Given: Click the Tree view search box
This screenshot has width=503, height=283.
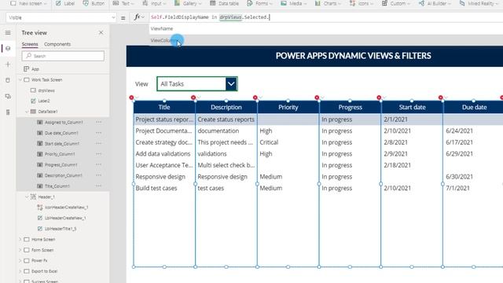Looking at the screenshot, I should (63, 56).
